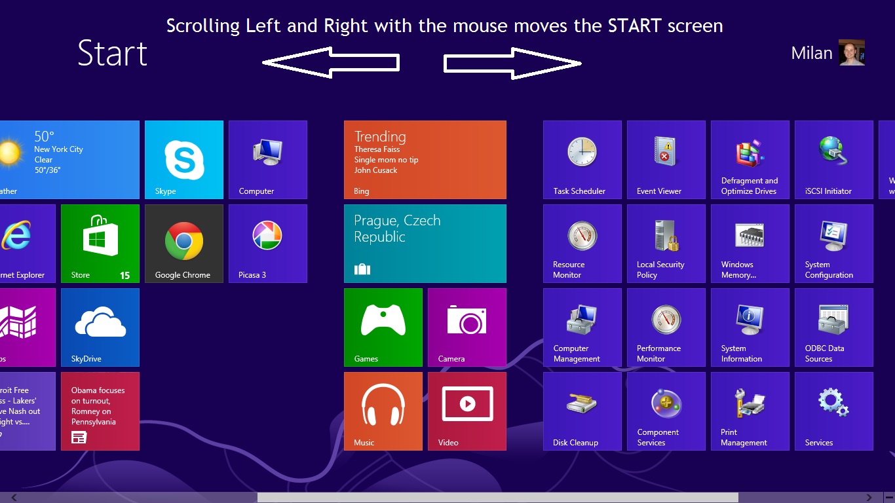Open the Games tile

pyautogui.click(x=383, y=327)
